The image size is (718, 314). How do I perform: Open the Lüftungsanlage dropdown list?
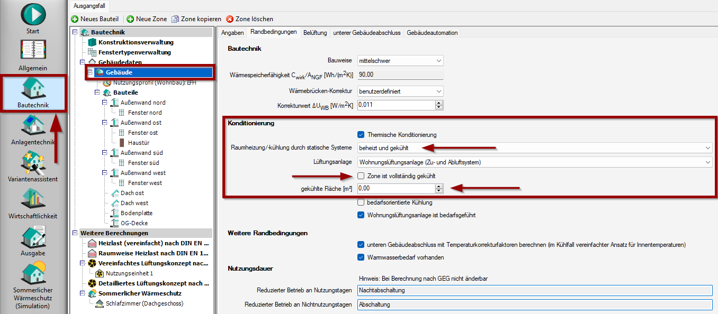(534, 162)
